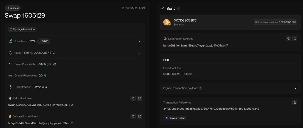The image size is (303, 128).
Task: Click the Fees section heading
Action: [166, 60]
